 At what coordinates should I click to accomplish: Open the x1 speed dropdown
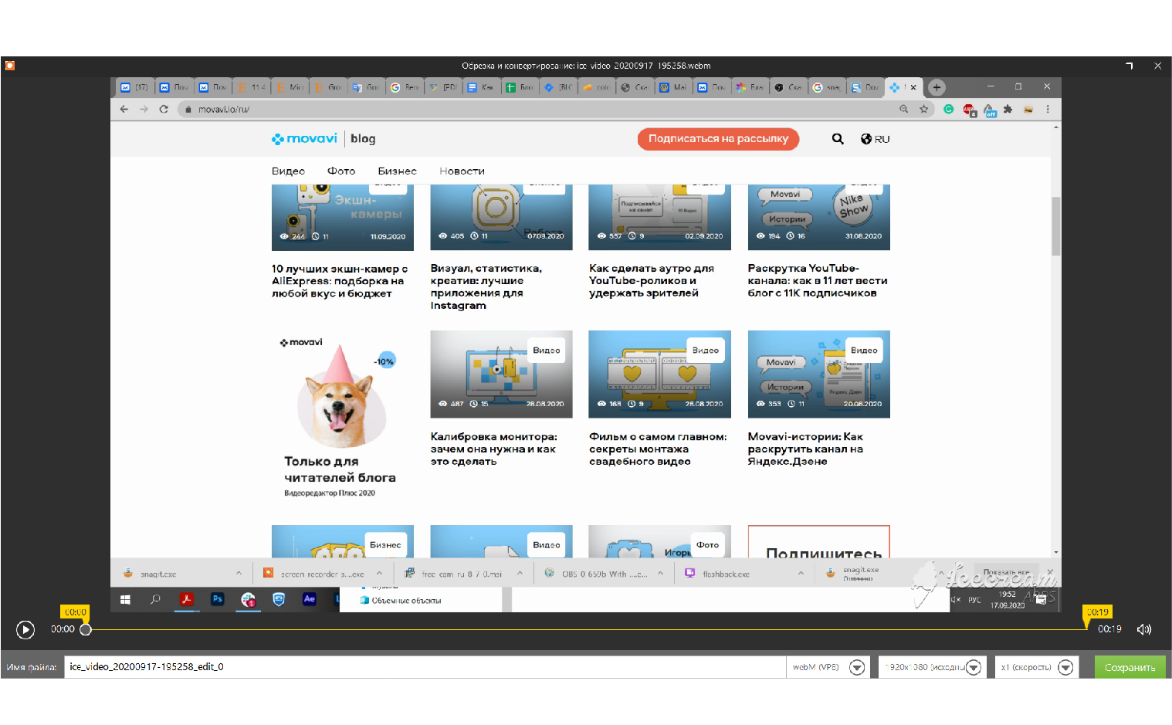1065,667
